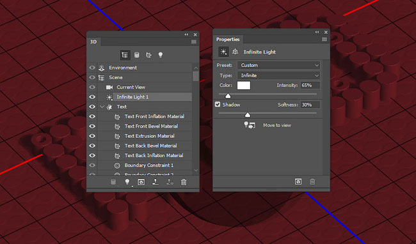Viewport: 416px width, 244px height.
Task: Hide Text Back Inflation Material
Action: click(x=92, y=155)
